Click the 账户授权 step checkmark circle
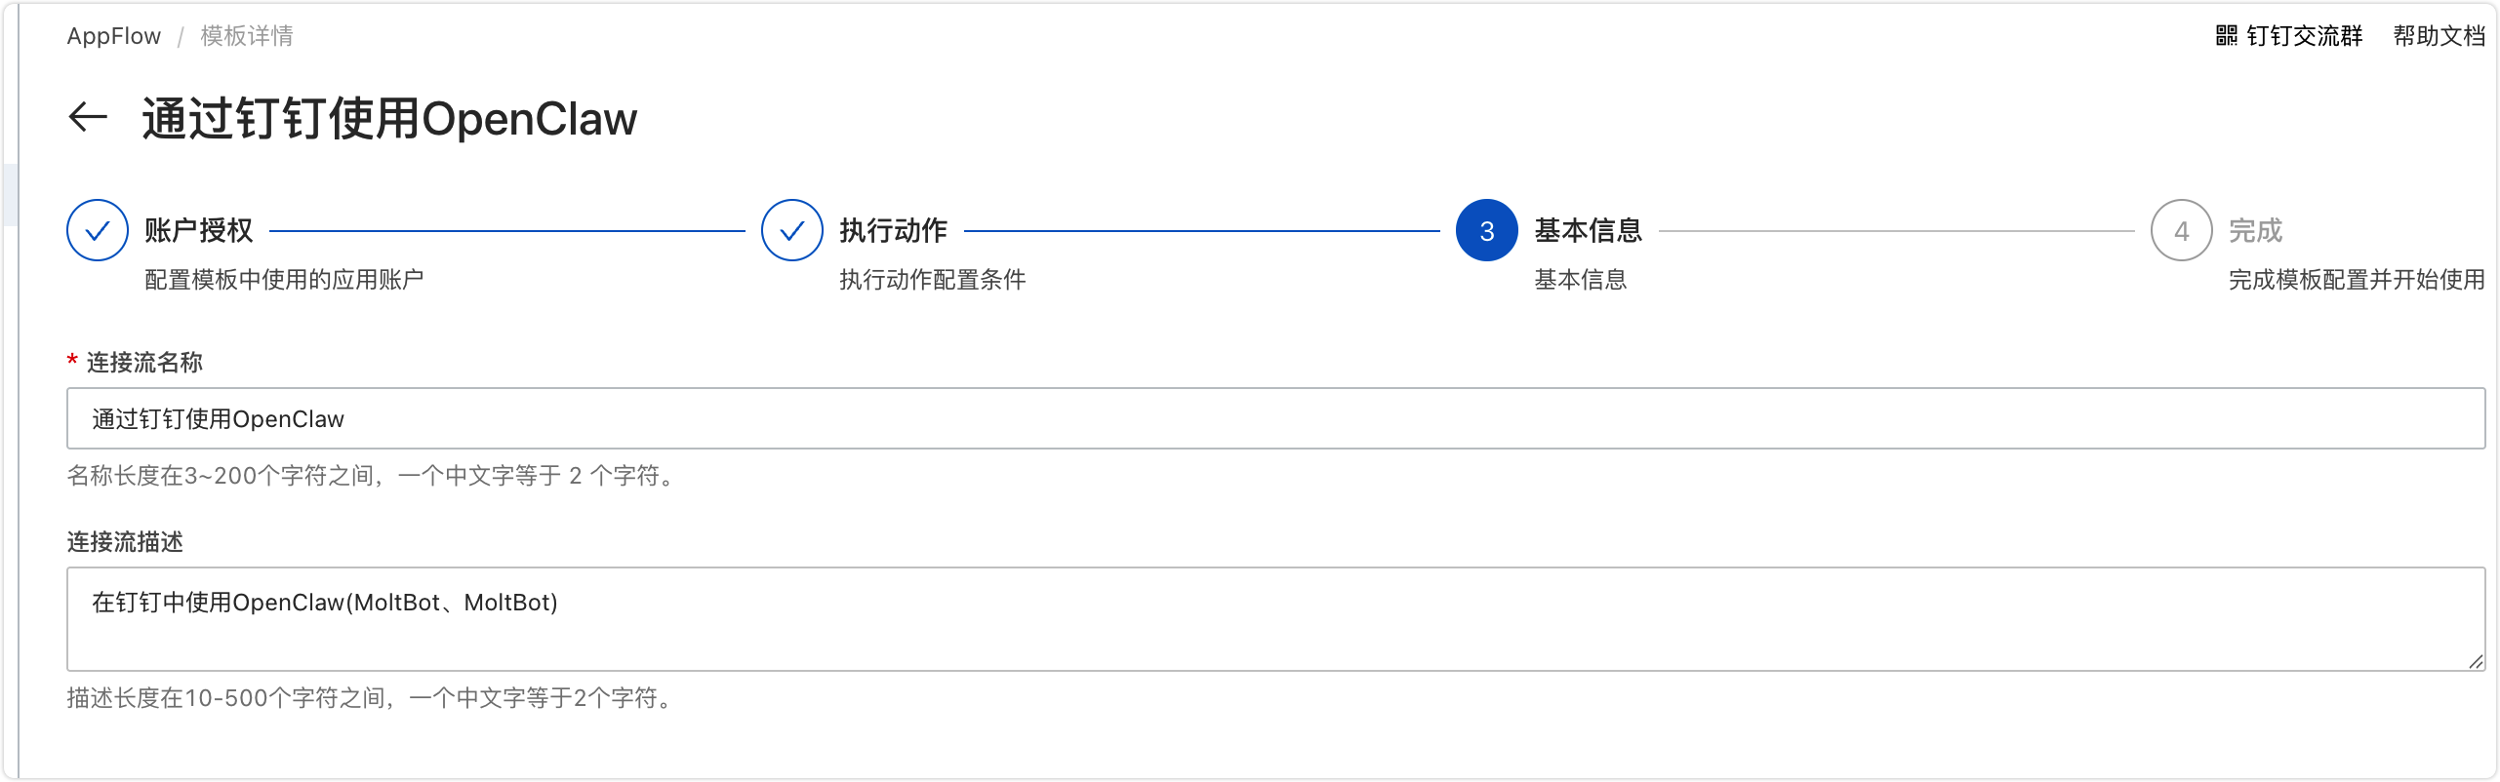The height and width of the screenshot is (782, 2500). click(98, 230)
